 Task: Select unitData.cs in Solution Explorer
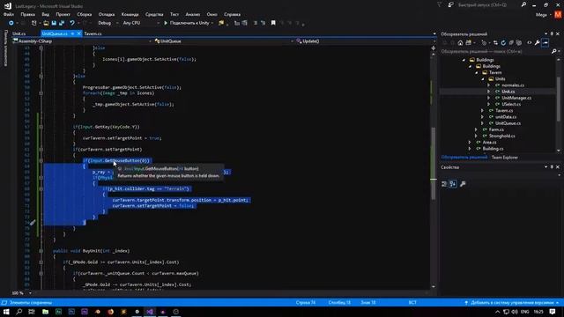coord(506,117)
